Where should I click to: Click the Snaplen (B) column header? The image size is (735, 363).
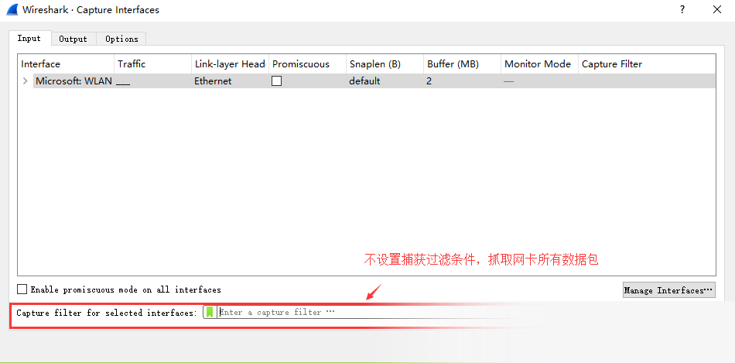[385, 63]
